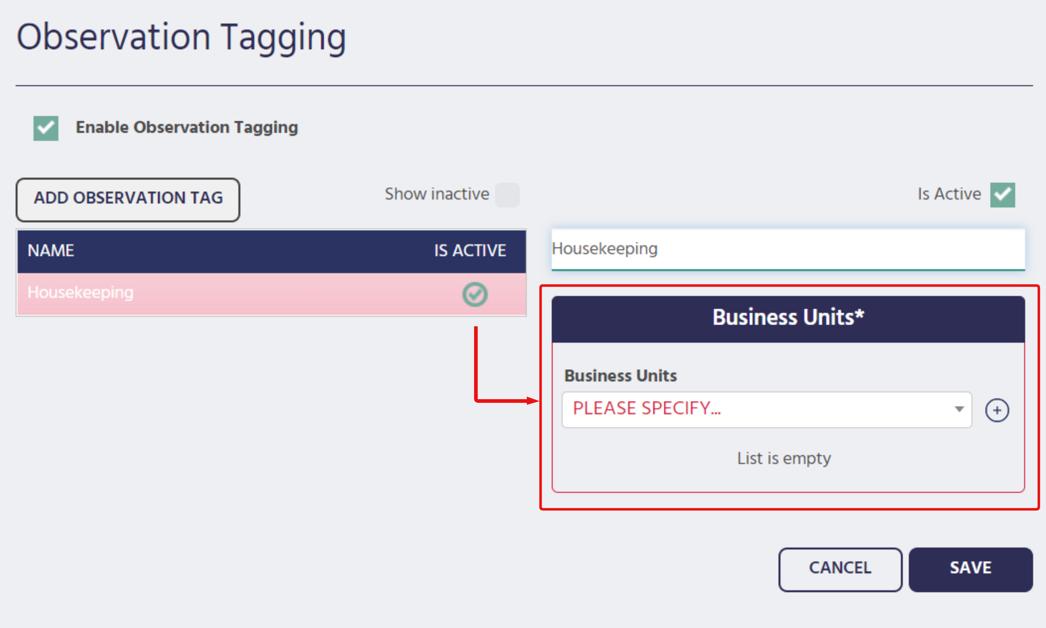This screenshot has height=628, width=1046.
Task: Click the NAME column header
Action: point(51,250)
